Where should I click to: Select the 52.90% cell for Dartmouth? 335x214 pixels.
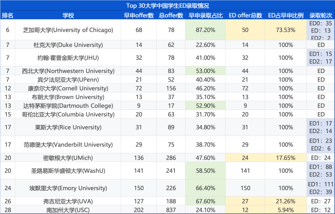(x=206, y=106)
